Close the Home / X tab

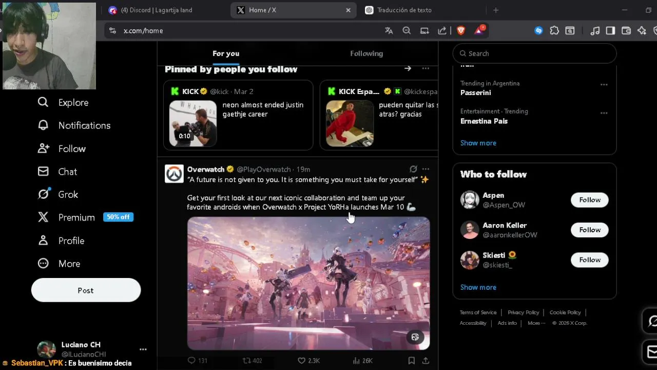pyautogui.click(x=348, y=10)
